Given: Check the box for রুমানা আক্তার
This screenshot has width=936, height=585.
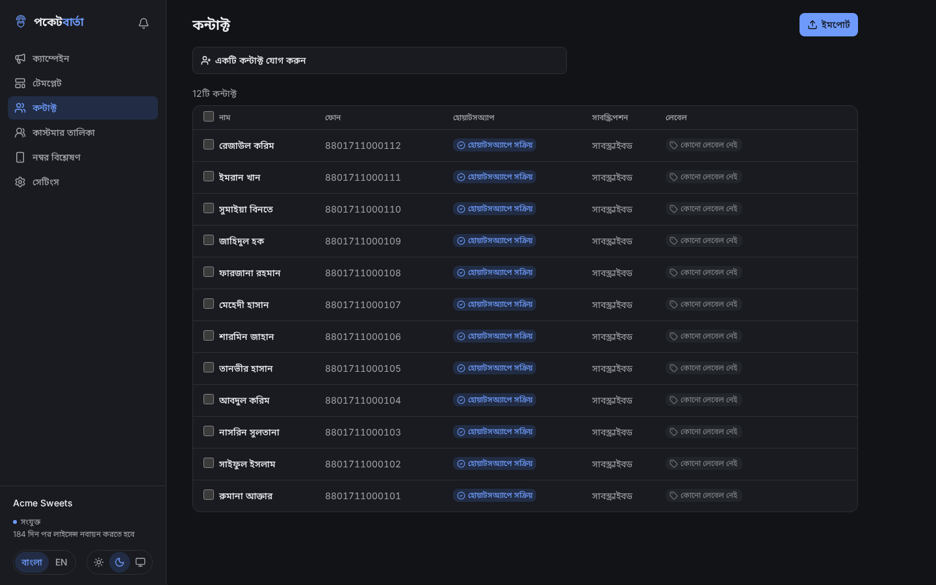Looking at the screenshot, I should point(209,495).
